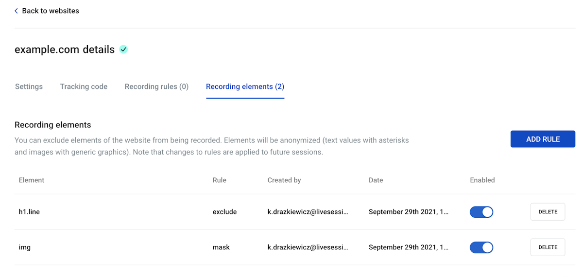583x277 pixels.
Task: Click the back chevron arrow icon
Action: (x=17, y=11)
